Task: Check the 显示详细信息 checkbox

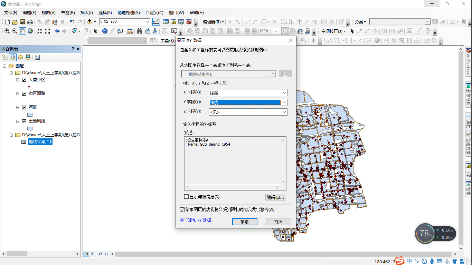Action: 186,197
